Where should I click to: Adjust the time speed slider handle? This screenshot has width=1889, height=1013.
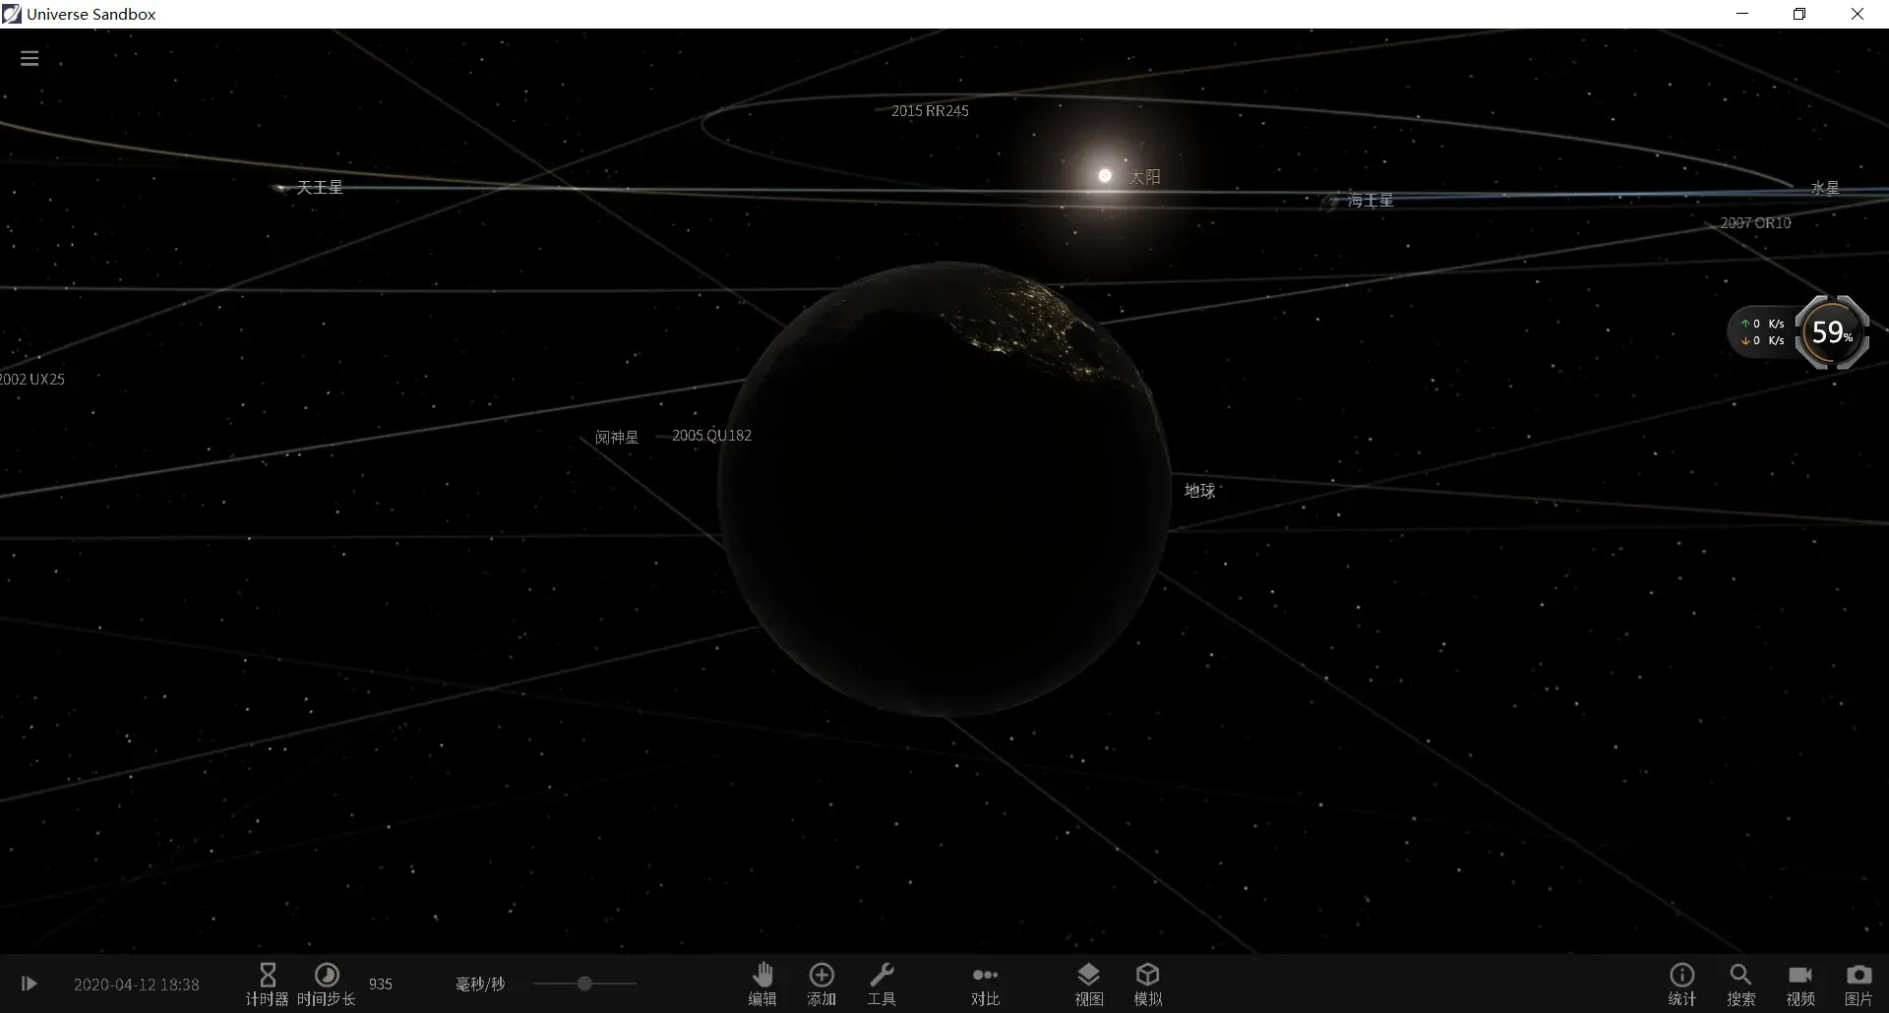584,983
